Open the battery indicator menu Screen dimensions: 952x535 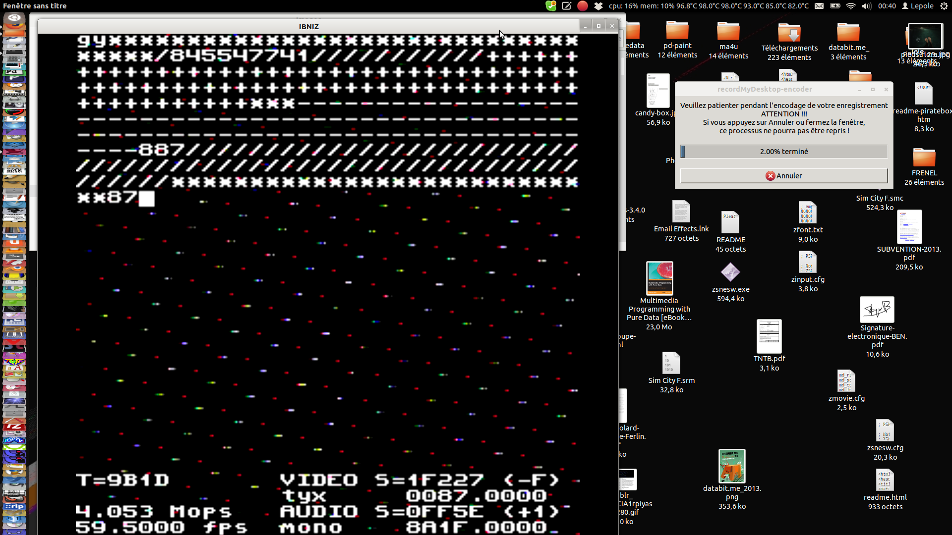tap(835, 6)
